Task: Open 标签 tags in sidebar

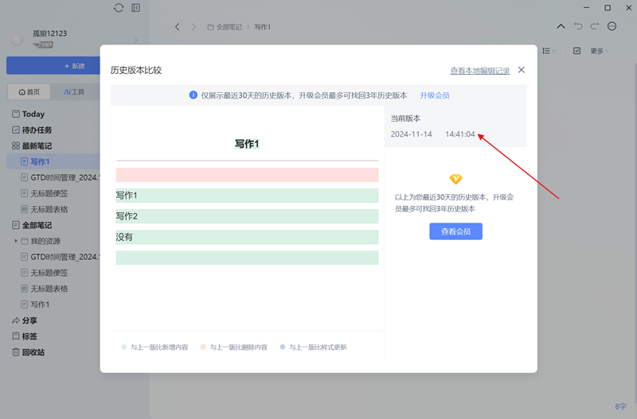Action: 29,336
